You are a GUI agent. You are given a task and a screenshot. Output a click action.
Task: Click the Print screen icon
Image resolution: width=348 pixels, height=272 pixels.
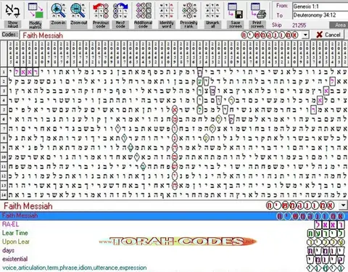point(258,11)
